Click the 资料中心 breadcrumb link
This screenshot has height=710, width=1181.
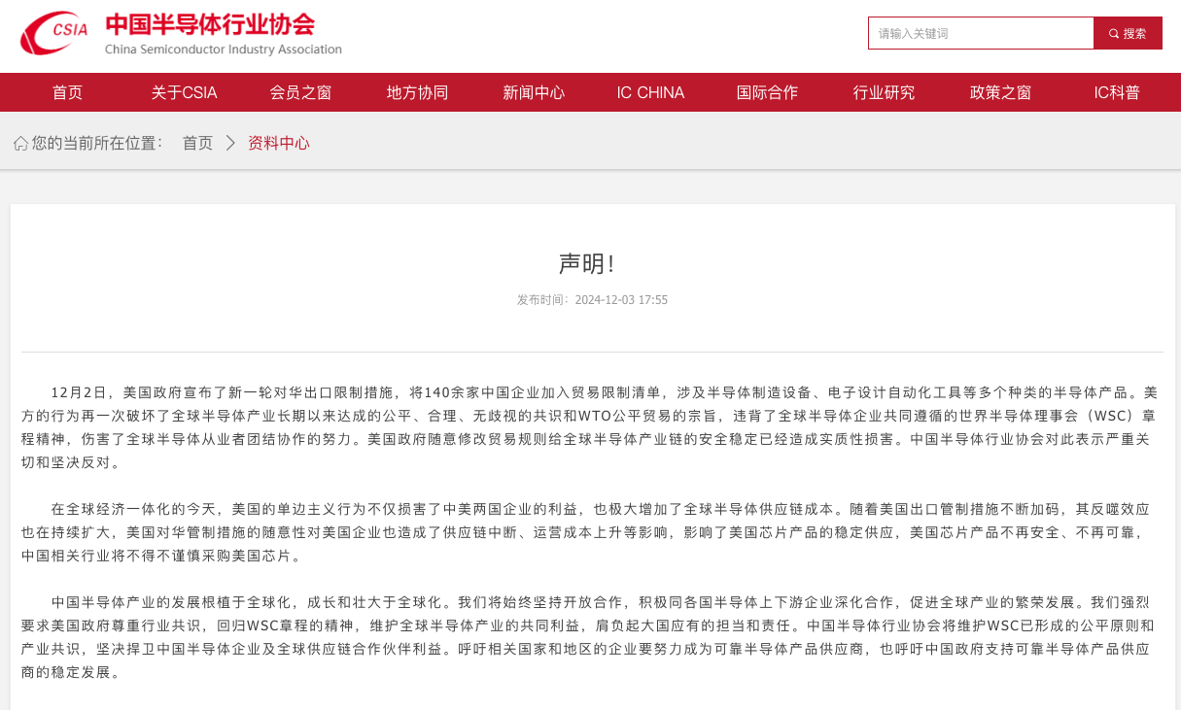pyautogui.click(x=279, y=143)
